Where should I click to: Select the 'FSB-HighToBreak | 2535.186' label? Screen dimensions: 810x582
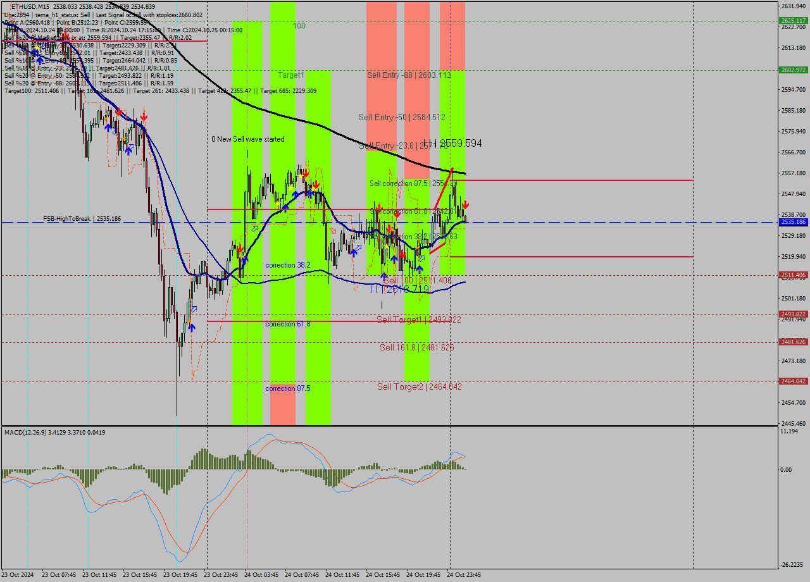pos(82,218)
